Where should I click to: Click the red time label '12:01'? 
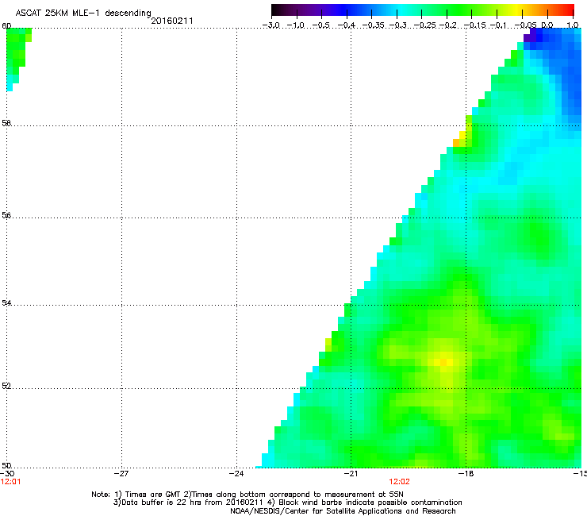10,482
